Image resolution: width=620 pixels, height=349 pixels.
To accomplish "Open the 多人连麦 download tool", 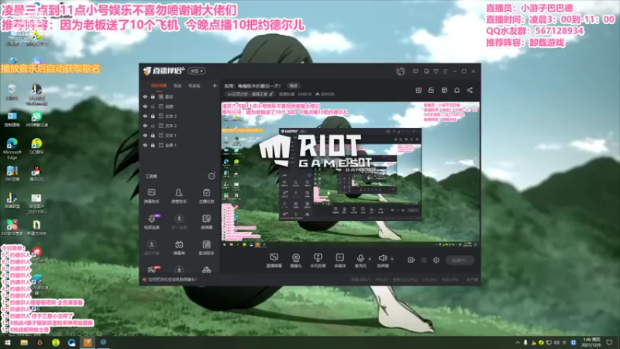I will coord(179,222).
